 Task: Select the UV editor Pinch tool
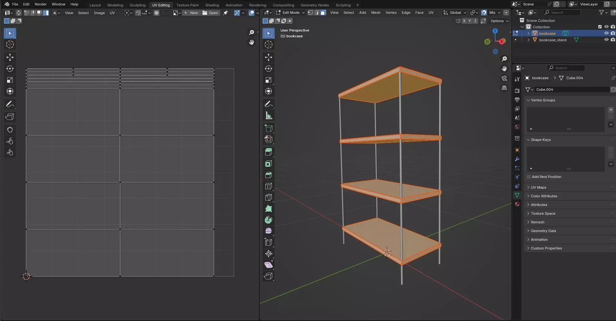10,152
